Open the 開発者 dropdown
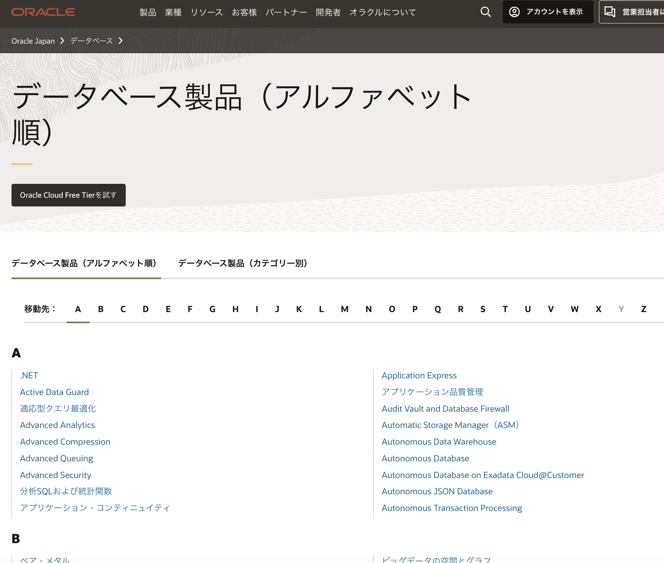This screenshot has height=563, width=664. pyautogui.click(x=328, y=12)
